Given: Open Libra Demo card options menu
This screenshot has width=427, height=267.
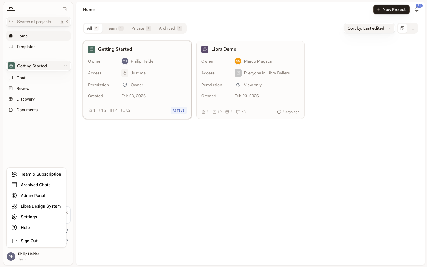Looking at the screenshot, I should [295, 50].
